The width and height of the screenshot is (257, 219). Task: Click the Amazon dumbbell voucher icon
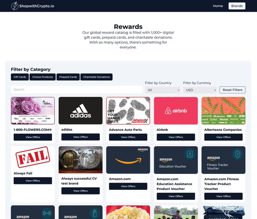point(47,213)
